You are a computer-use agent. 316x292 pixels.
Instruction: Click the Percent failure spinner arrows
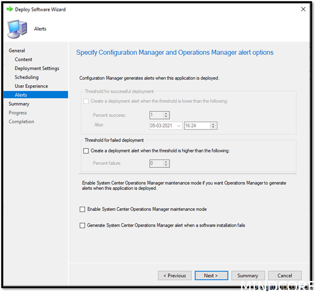tap(166, 163)
